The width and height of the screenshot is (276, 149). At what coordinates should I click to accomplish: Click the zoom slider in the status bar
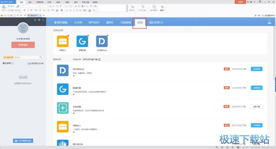[x=261, y=147]
